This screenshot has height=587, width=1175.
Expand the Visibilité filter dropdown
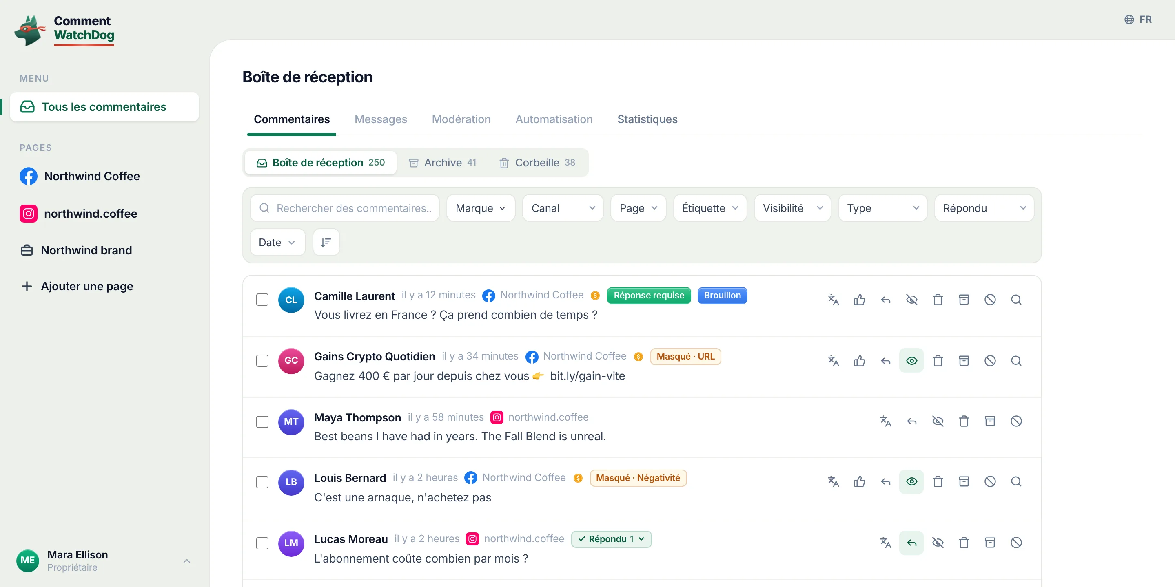(x=792, y=208)
